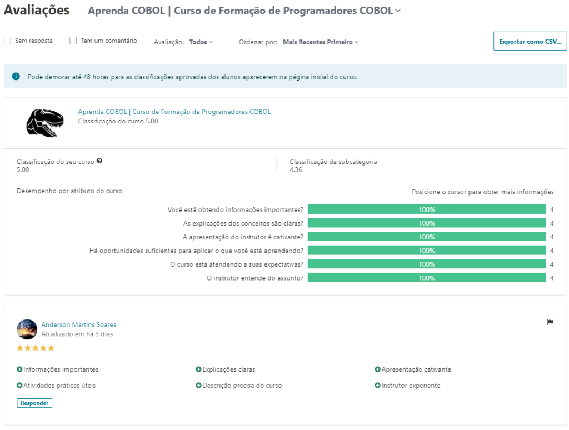The width and height of the screenshot is (569, 430).
Task: Click the bar for Há oportunidades suficientes para aplicar
Action: pyautogui.click(x=427, y=251)
